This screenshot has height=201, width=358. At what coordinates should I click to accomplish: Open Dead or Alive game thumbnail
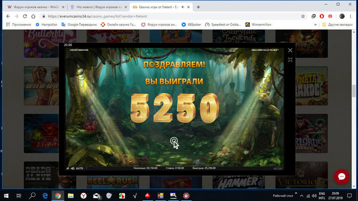tap(41, 175)
